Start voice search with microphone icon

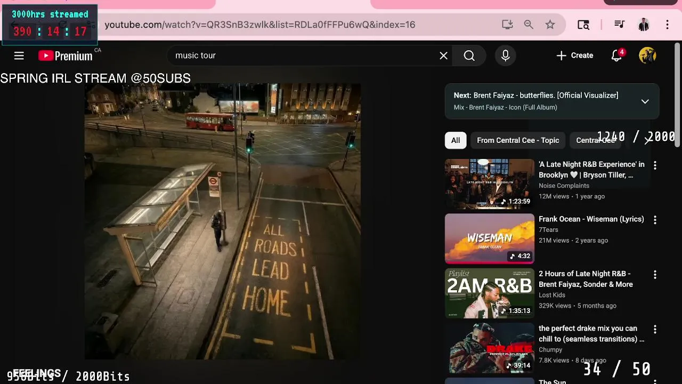(x=506, y=55)
